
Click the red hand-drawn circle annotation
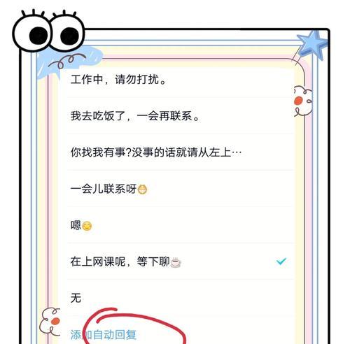tap(135, 326)
